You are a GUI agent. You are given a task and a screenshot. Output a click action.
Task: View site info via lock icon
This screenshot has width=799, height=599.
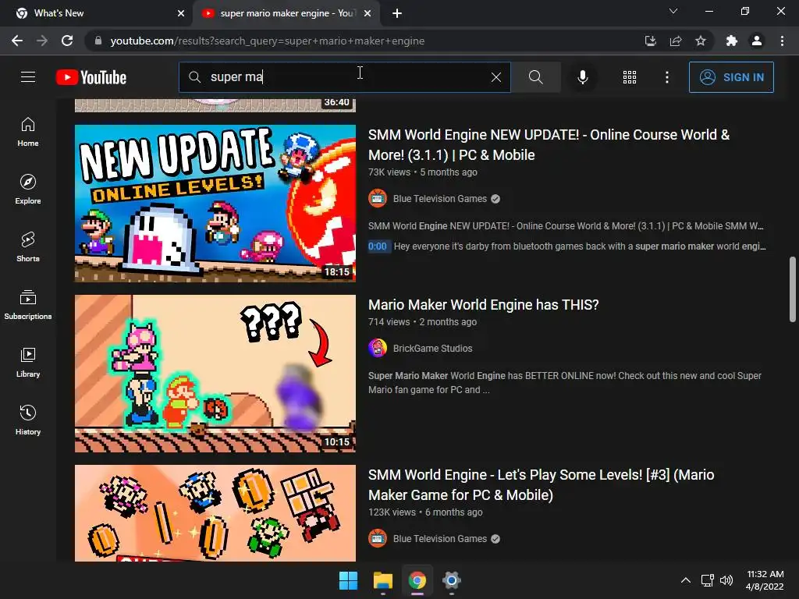98,41
